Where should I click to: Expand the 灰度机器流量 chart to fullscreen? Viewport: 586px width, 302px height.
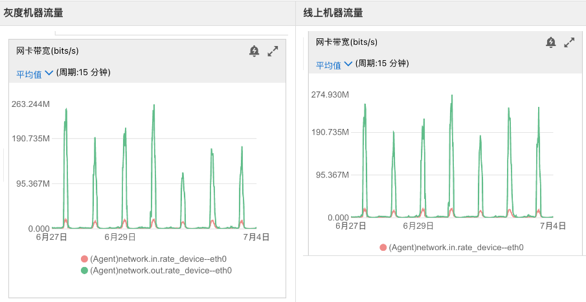click(x=273, y=51)
